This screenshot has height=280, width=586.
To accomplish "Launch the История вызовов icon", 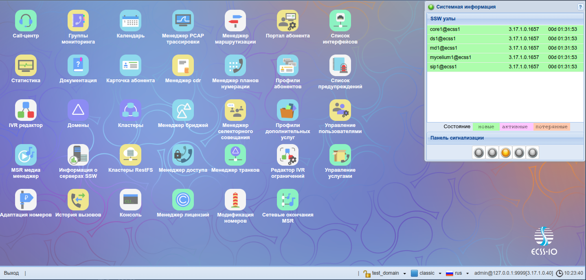I will pyautogui.click(x=78, y=200).
